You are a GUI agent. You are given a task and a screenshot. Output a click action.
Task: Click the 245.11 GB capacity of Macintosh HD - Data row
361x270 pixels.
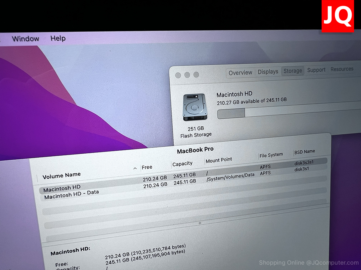tap(185, 182)
